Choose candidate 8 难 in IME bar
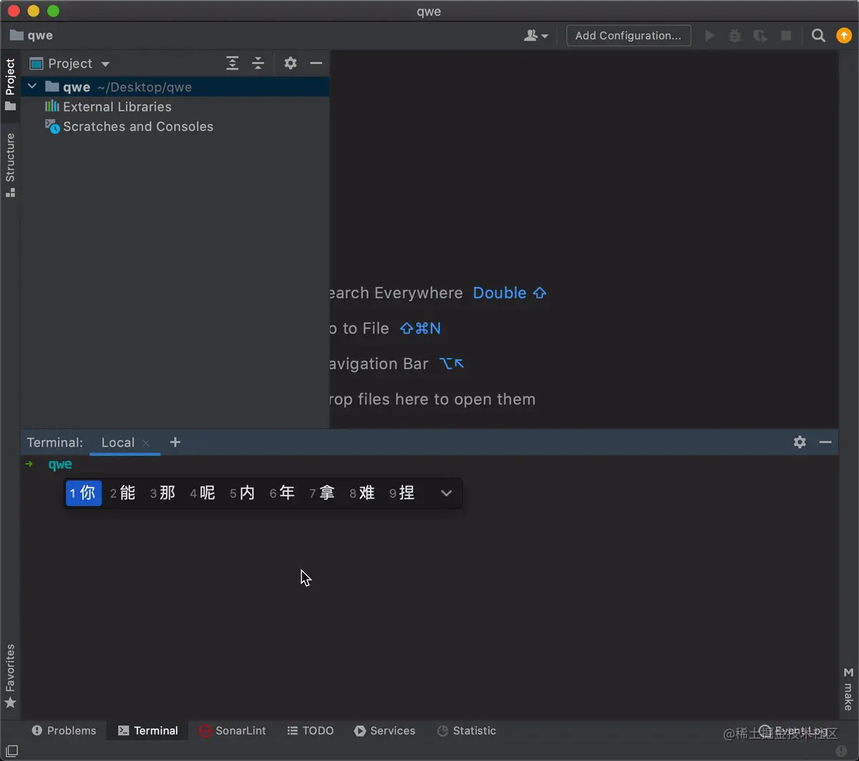 pos(362,493)
